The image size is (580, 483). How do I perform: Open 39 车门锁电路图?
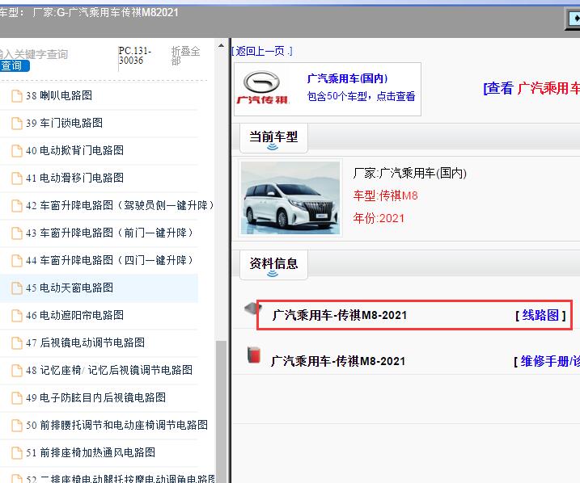point(65,123)
